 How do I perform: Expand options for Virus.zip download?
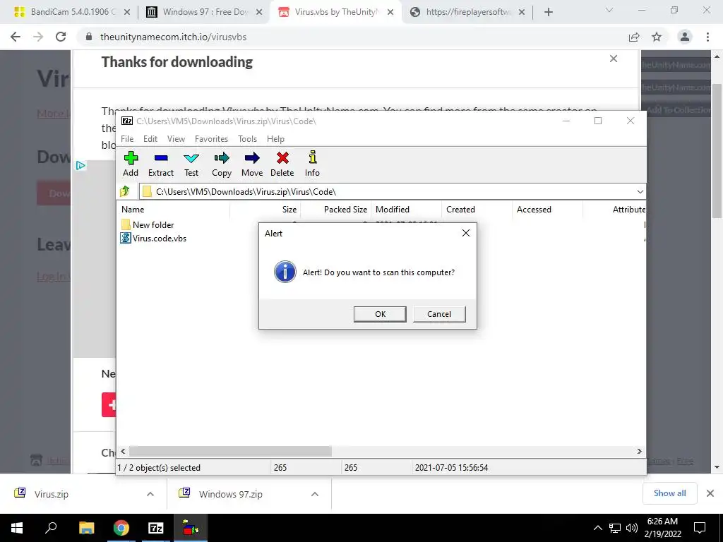(x=150, y=494)
